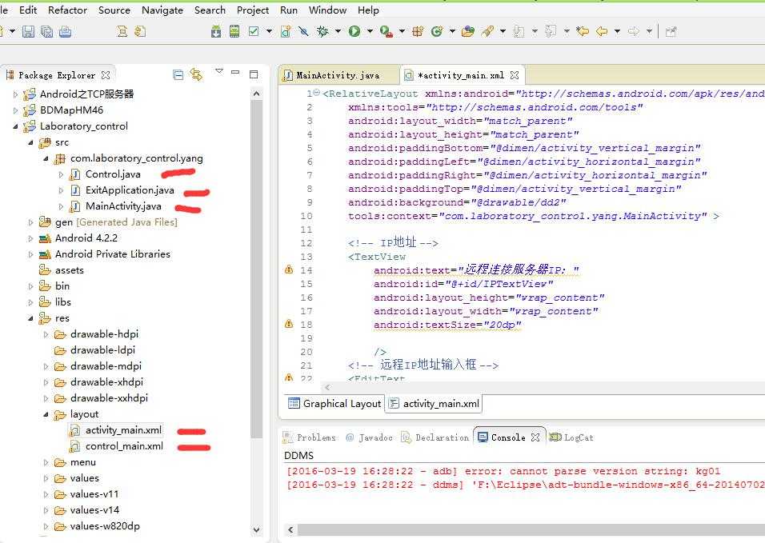
Task: Open the Lint check dropdown arrow
Action: tap(269, 32)
